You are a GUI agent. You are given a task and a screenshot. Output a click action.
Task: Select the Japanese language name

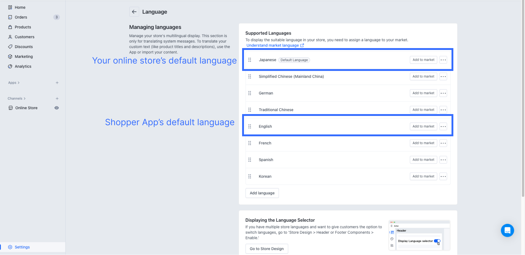(x=267, y=60)
